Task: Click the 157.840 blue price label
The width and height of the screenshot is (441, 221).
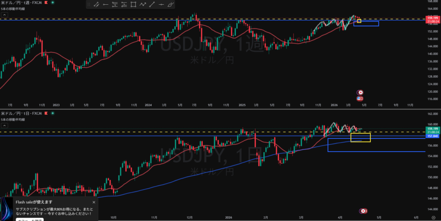Action: (432, 136)
